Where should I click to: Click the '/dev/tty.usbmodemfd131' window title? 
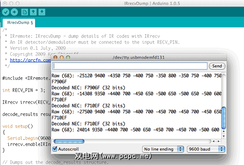(138, 57)
